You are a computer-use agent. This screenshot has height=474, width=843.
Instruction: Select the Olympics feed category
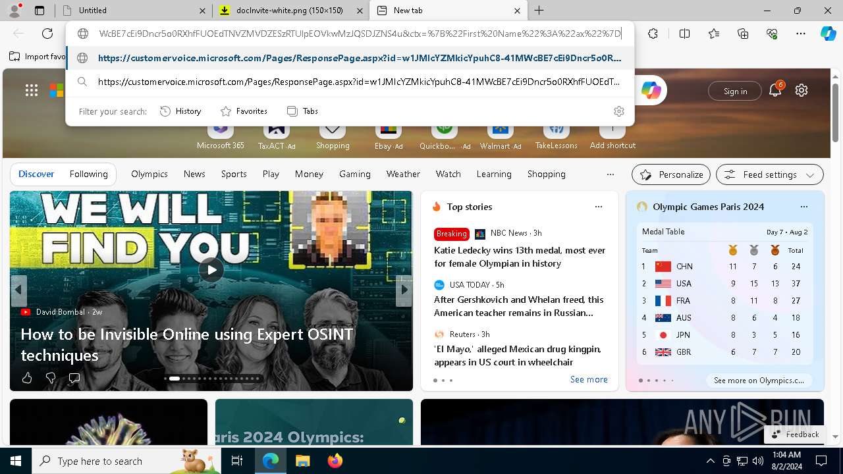coord(150,174)
